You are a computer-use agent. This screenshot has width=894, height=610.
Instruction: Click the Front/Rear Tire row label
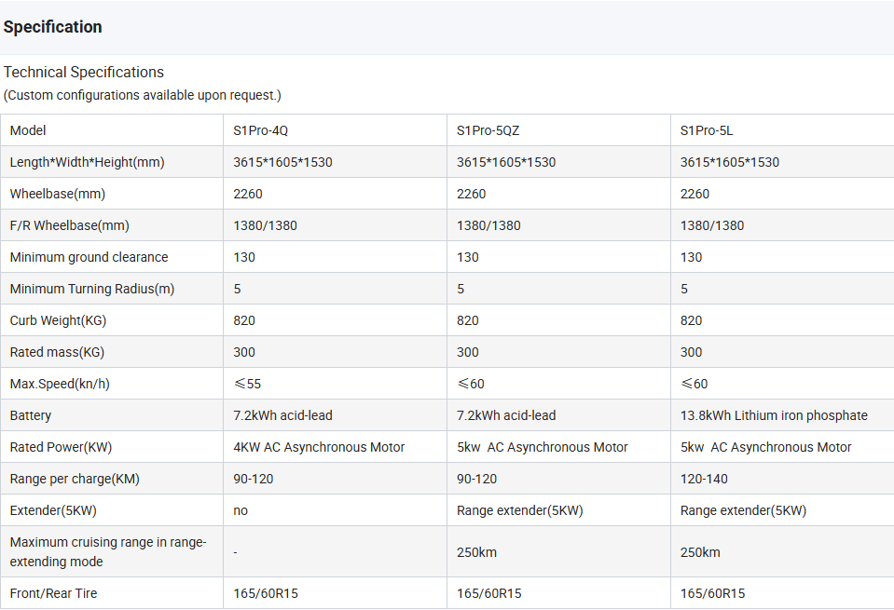[x=53, y=593]
